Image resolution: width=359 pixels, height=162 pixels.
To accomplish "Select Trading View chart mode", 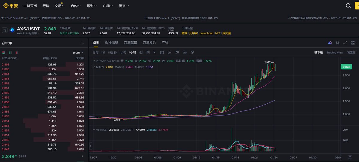I will [x=335, y=52].
